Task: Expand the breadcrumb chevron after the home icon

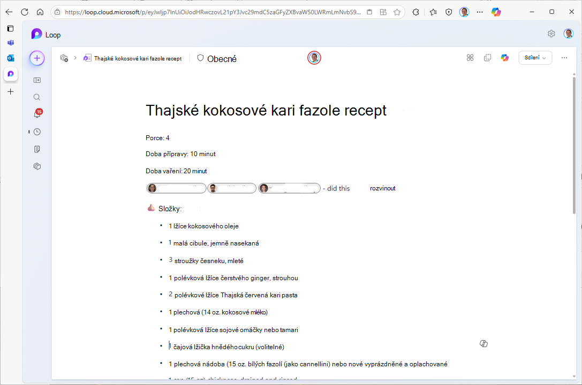Action: (75, 58)
